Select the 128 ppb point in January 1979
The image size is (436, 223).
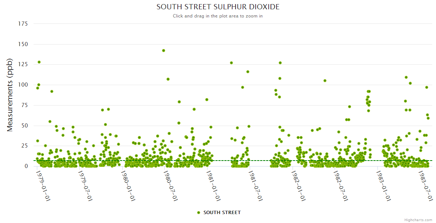[x=39, y=62]
